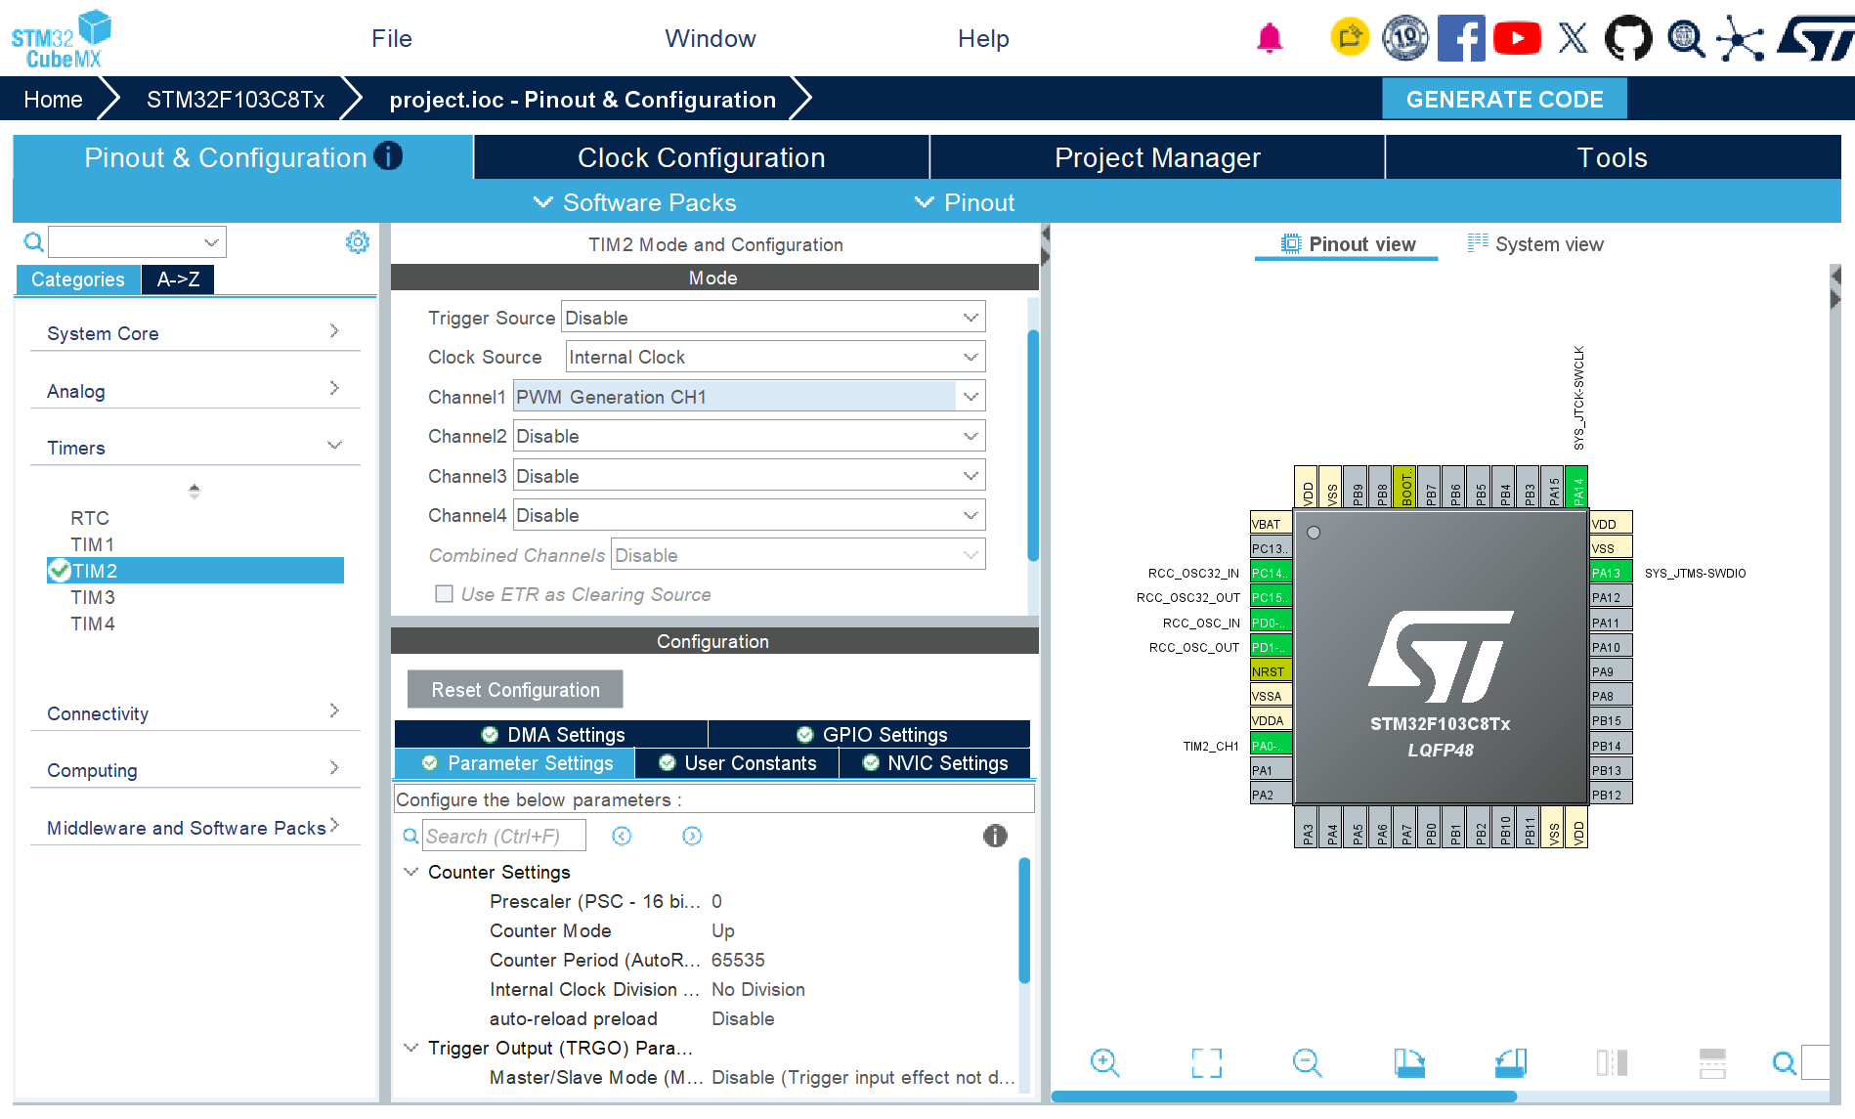Click the ST logo at top right
Image resolution: width=1855 pixels, height=1119 pixels.
[x=1816, y=38]
